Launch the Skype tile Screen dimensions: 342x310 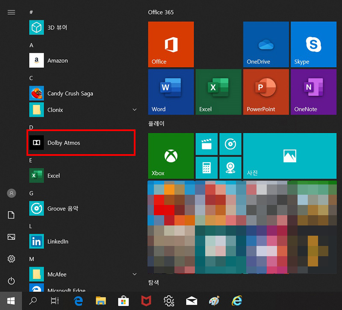pyautogui.click(x=313, y=44)
